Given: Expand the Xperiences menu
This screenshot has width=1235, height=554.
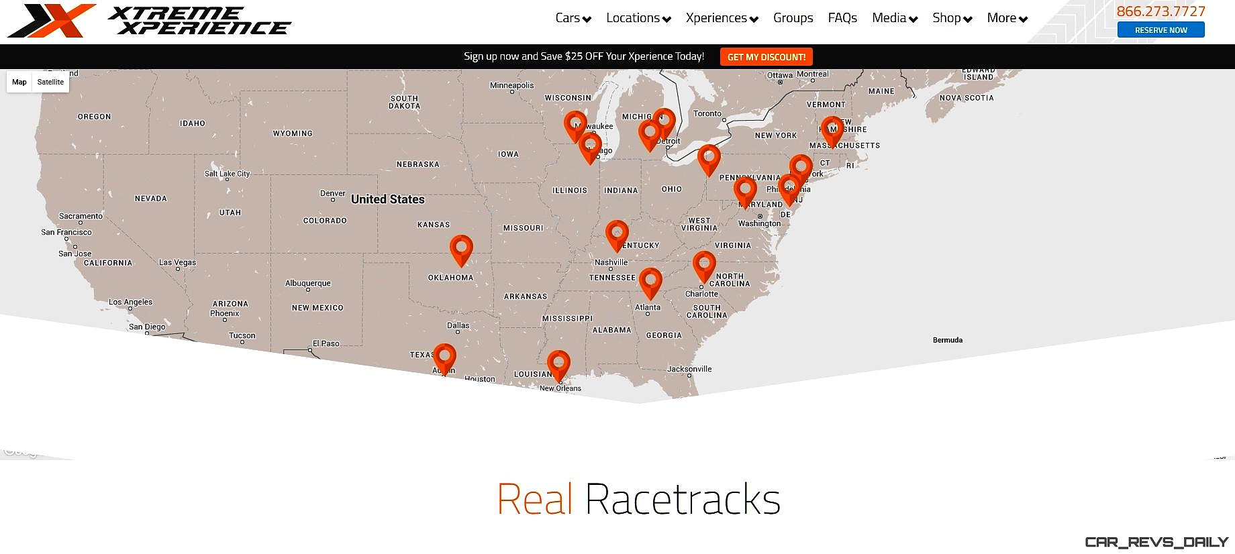Looking at the screenshot, I should (x=722, y=18).
